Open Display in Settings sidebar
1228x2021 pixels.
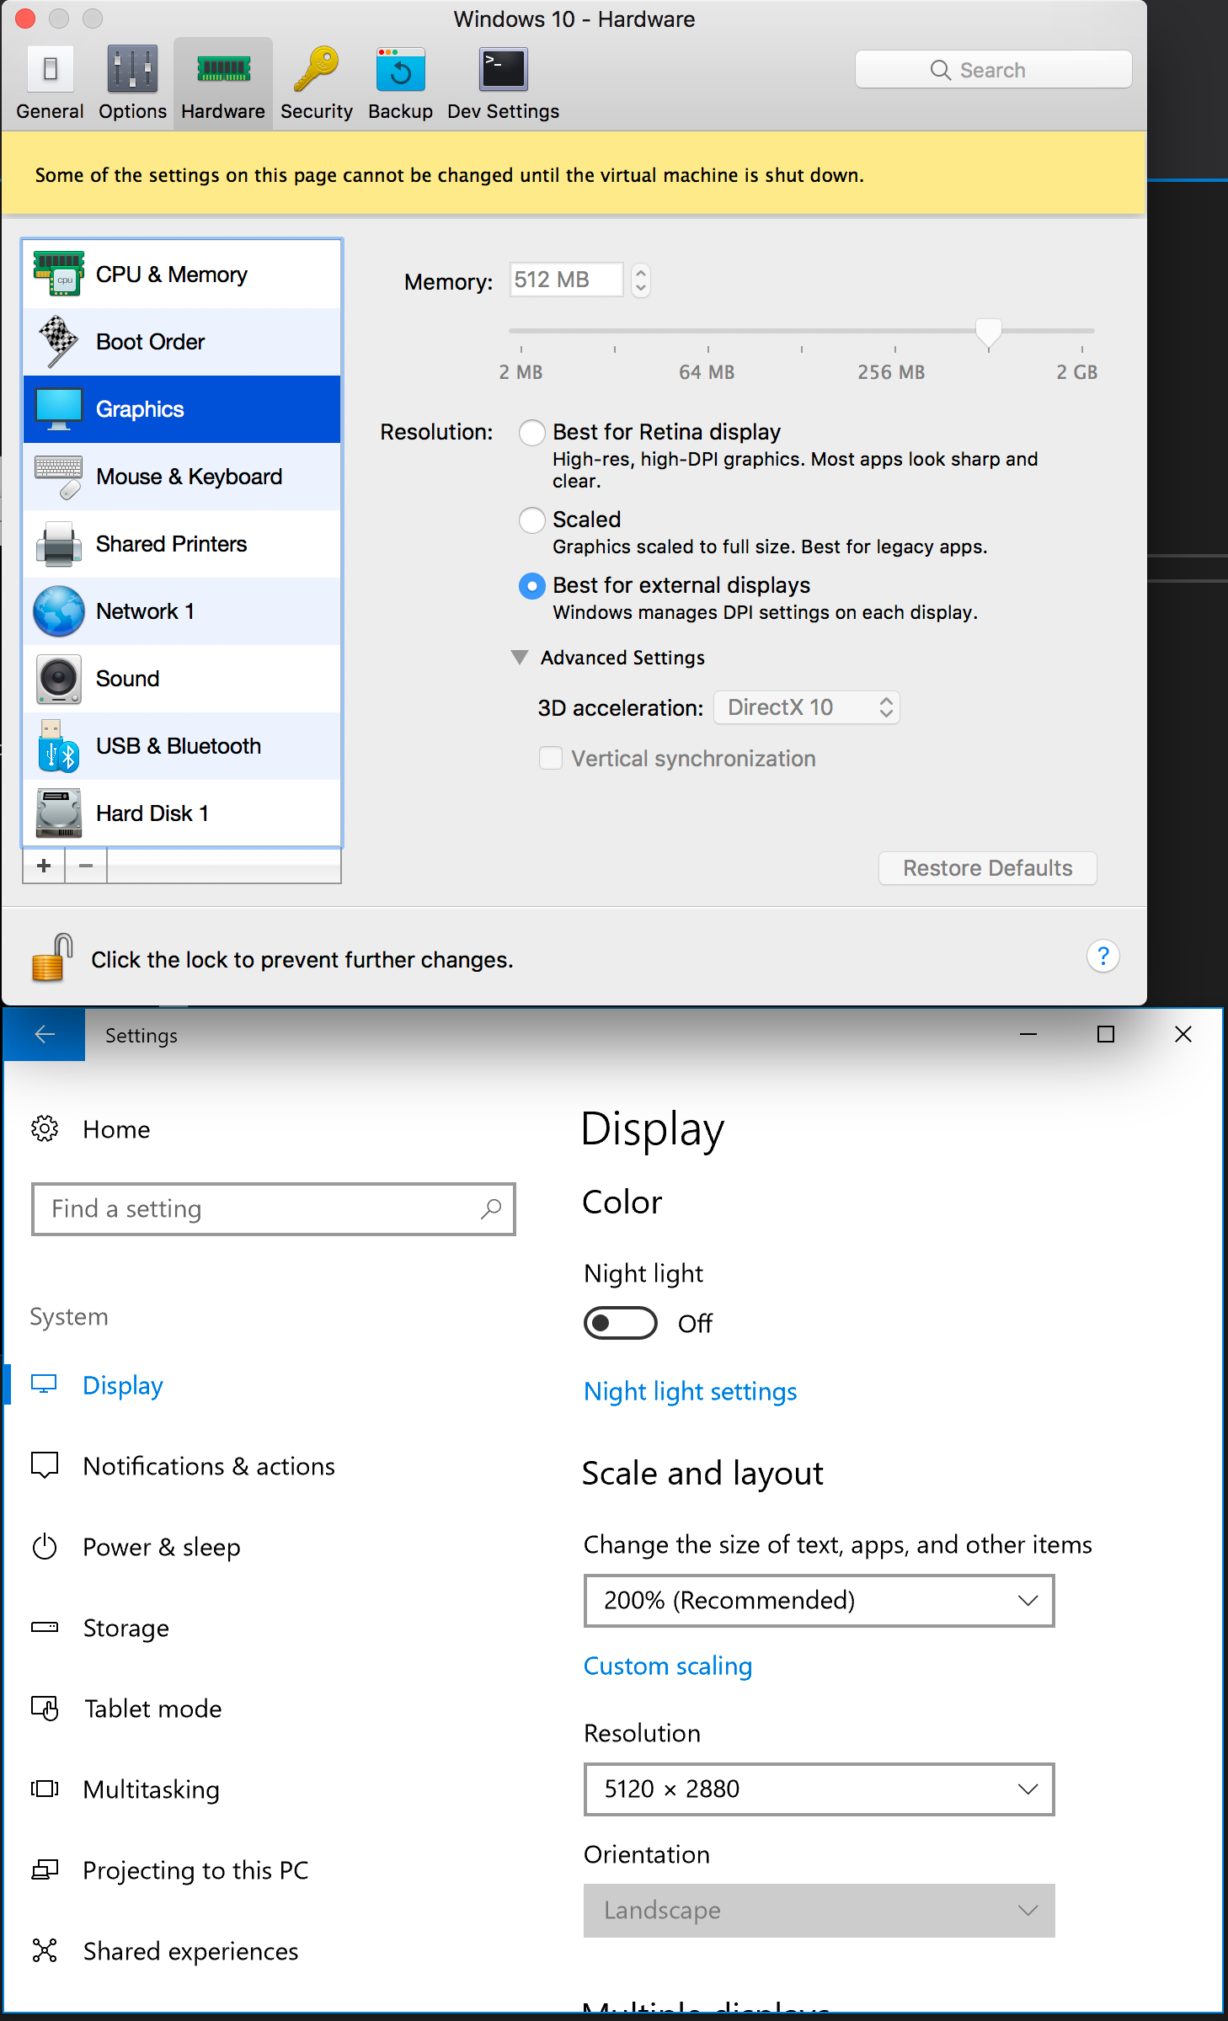tap(98, 1385)
